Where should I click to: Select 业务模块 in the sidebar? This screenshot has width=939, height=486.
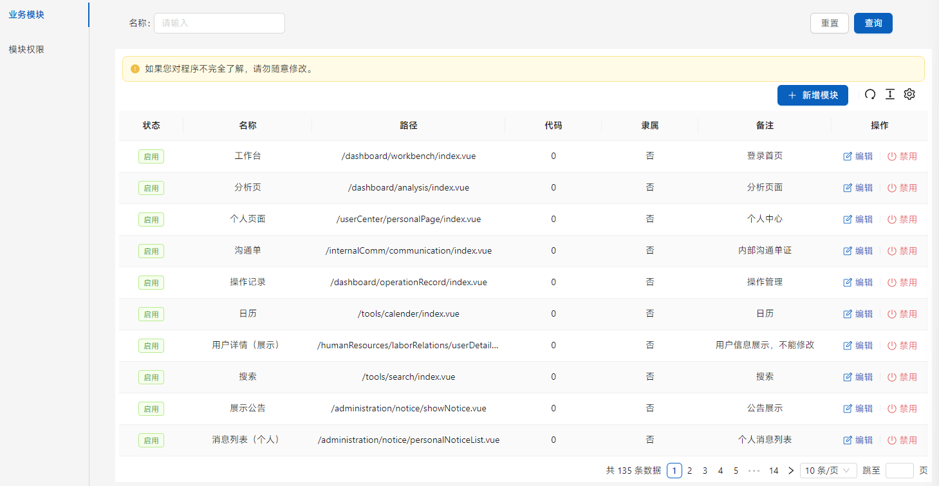coord(26,15)
